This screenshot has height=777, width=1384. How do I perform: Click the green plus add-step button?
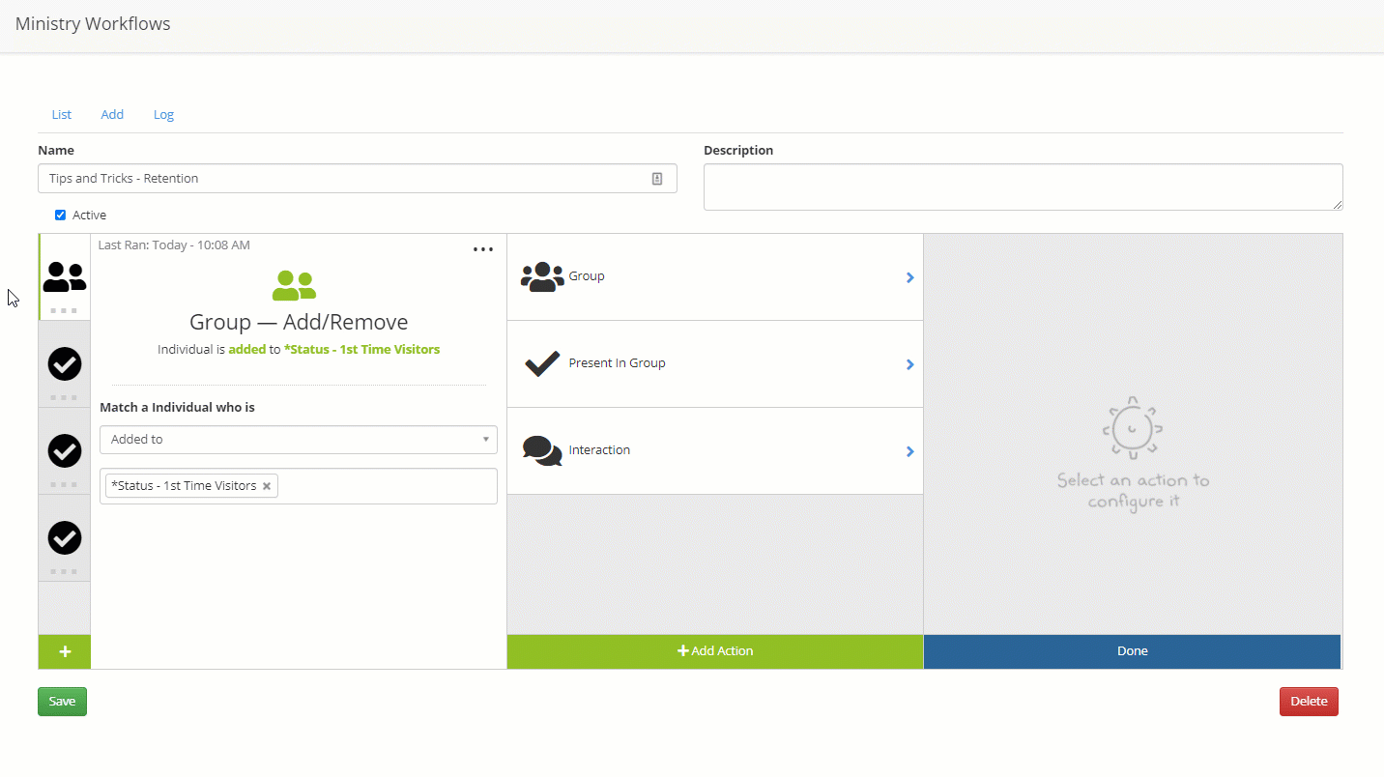tap(65, 651)
